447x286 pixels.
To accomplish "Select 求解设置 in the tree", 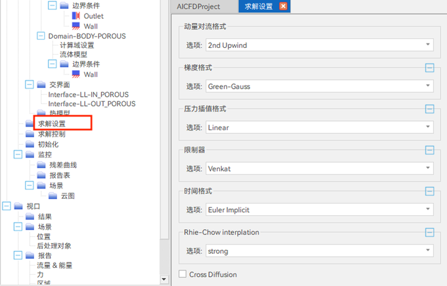I will 52,123.
